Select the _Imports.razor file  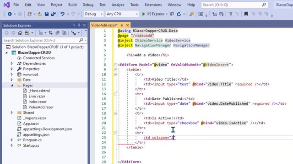click(x=35, y=118)
